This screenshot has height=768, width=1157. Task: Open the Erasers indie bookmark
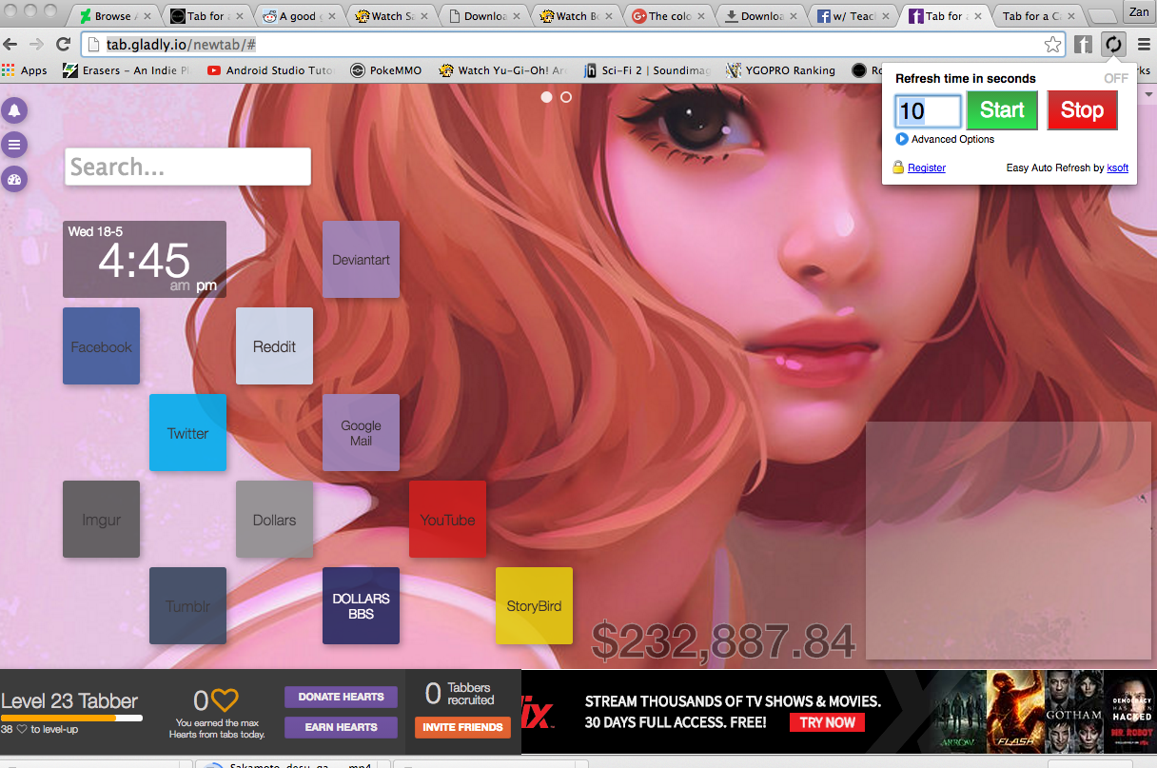pos(127,70)
